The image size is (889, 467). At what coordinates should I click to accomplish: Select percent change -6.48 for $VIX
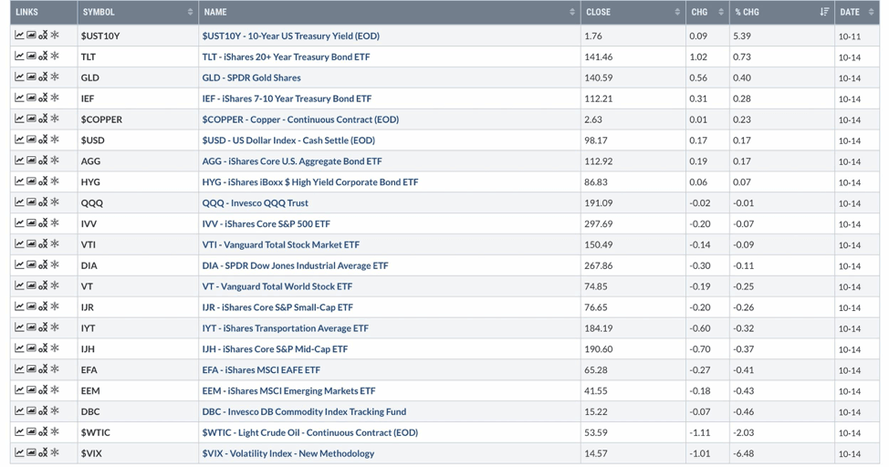click(743, 453)
